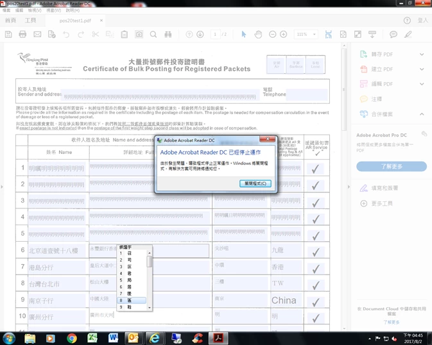Click the Zoom out minus icon
The height and width of the screenshot is (345, 432).
(272, 35)
